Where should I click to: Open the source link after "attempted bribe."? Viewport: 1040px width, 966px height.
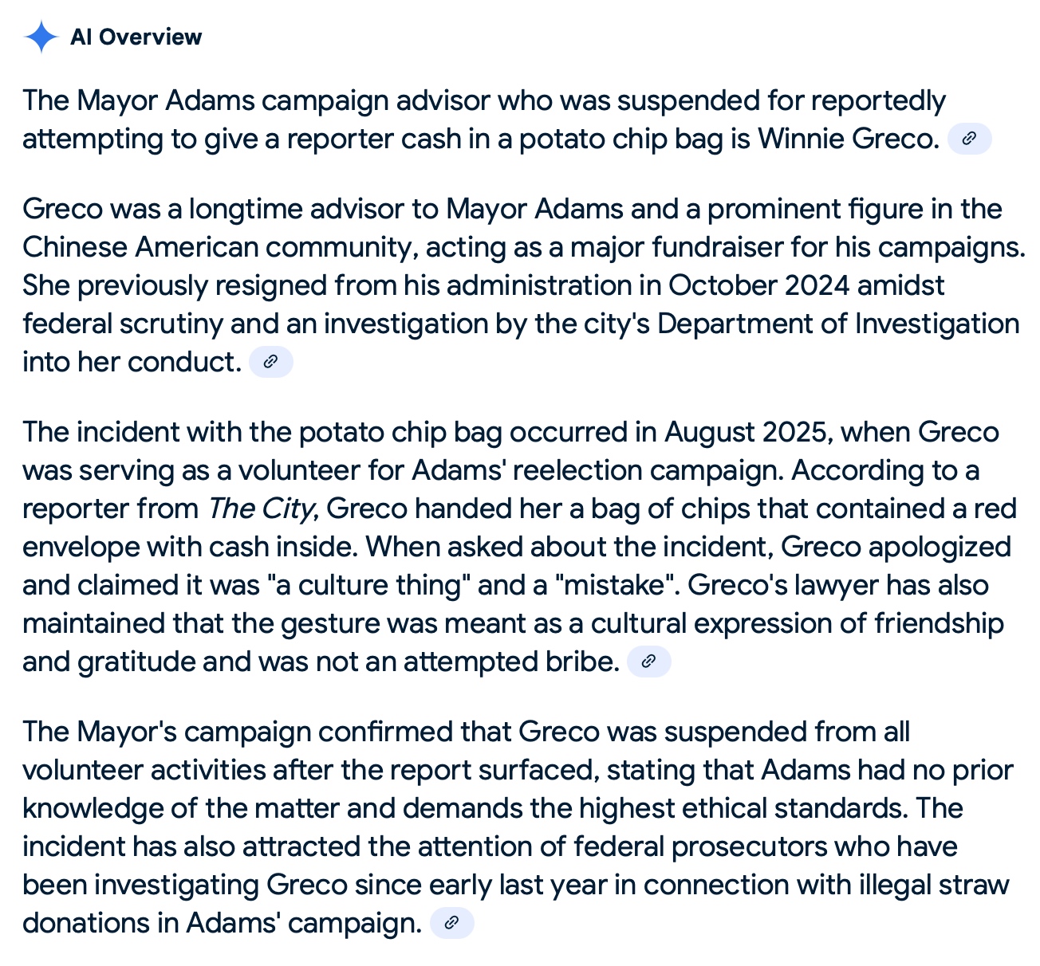[x=649, y=662]
